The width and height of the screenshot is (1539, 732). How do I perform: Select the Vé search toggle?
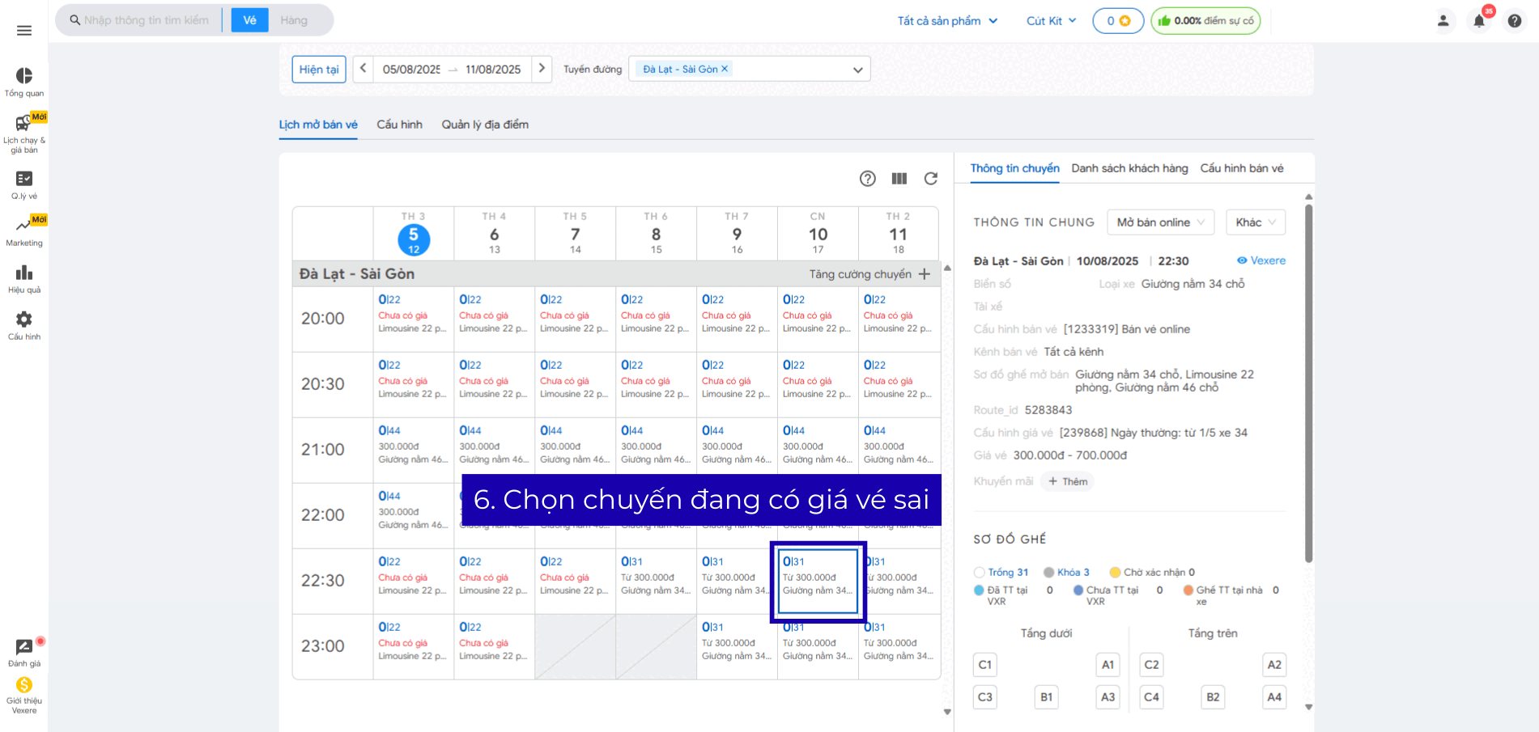[x=249, y=20]
